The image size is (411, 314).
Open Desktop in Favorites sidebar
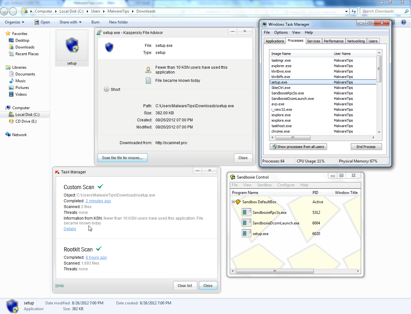[x=22, y=40]
